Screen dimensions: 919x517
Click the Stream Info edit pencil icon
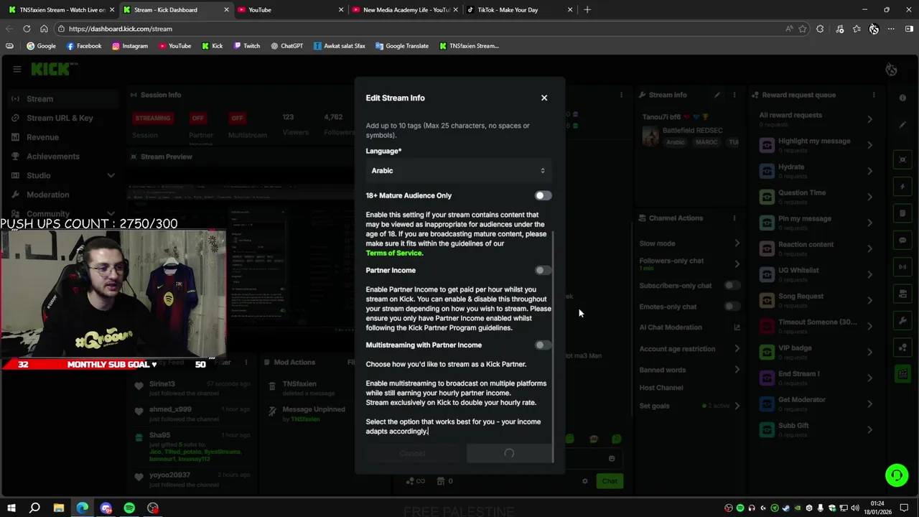click(x=717, y=95)
